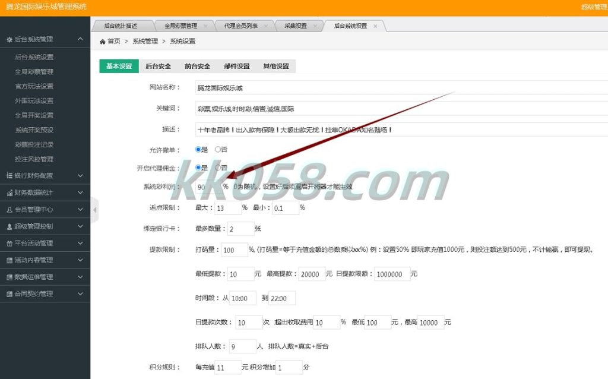Switch to the 后台统计描述 tab
608x379 pixels.
121,26
